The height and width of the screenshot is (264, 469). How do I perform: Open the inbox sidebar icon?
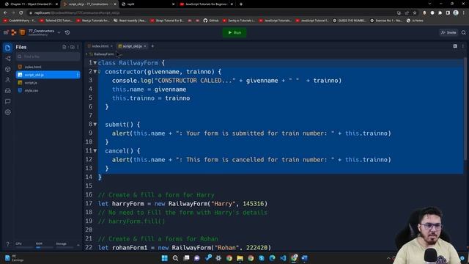tap(8, 91)
